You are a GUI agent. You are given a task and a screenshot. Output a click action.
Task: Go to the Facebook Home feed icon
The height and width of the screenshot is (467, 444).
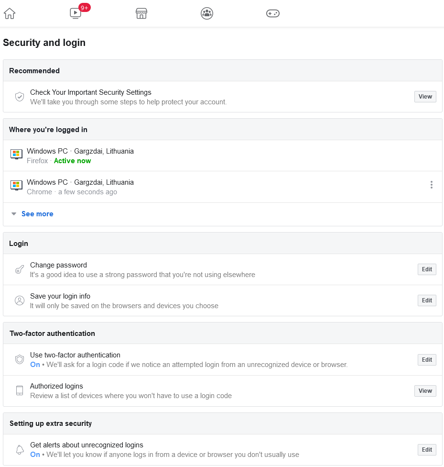click(x=10, y=13)
